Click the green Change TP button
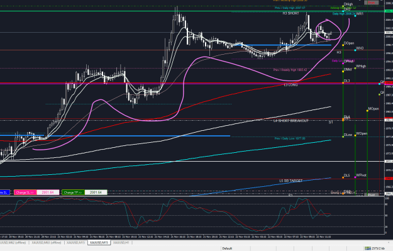 coord(73,192)
